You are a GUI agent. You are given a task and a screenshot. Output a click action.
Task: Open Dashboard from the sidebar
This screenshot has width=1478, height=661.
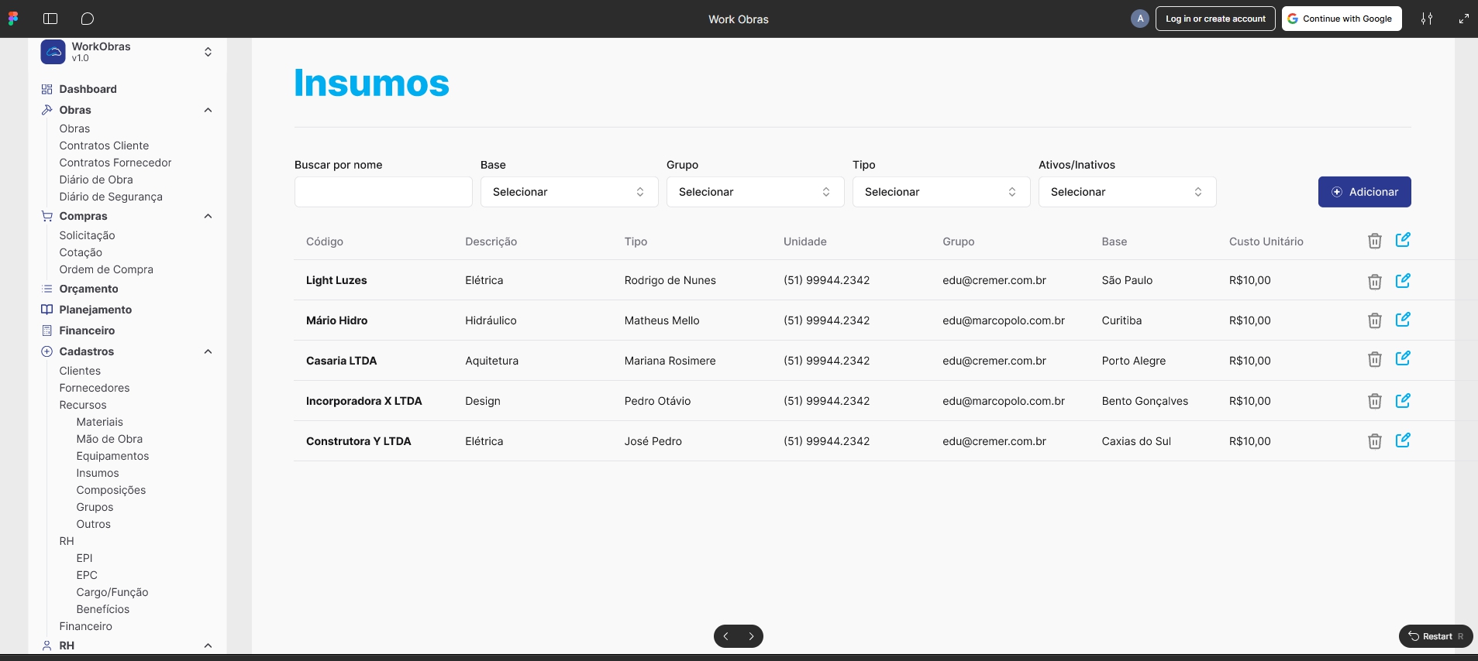pos(88,89)
